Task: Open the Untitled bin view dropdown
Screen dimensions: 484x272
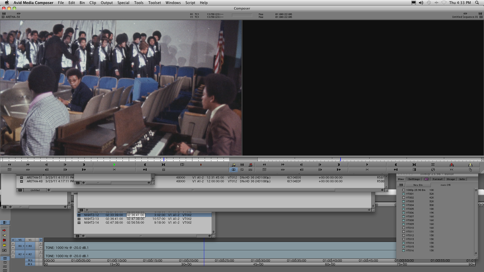Action: click(x=35, y=190)
